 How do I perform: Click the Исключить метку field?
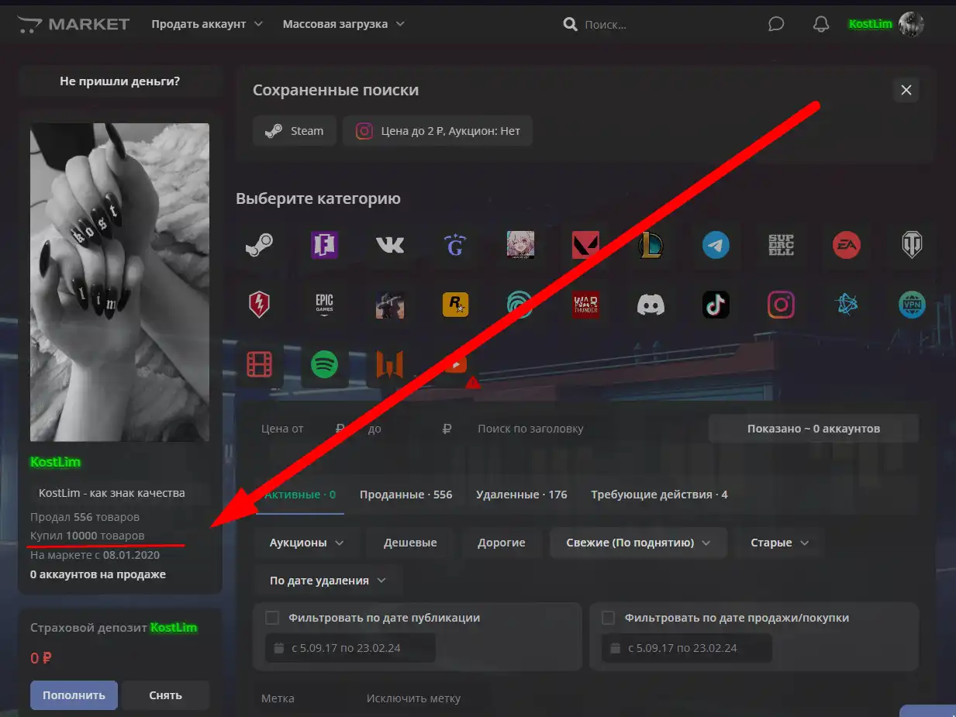[425, 698]
